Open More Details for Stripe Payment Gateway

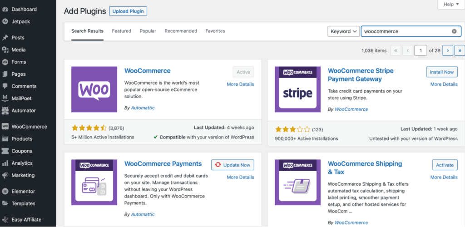tap(444, 84)
